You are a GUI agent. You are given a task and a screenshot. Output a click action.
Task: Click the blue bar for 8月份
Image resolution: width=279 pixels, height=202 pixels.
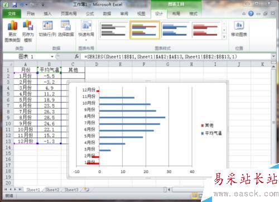pyautogui.click(x=132, y=117)
